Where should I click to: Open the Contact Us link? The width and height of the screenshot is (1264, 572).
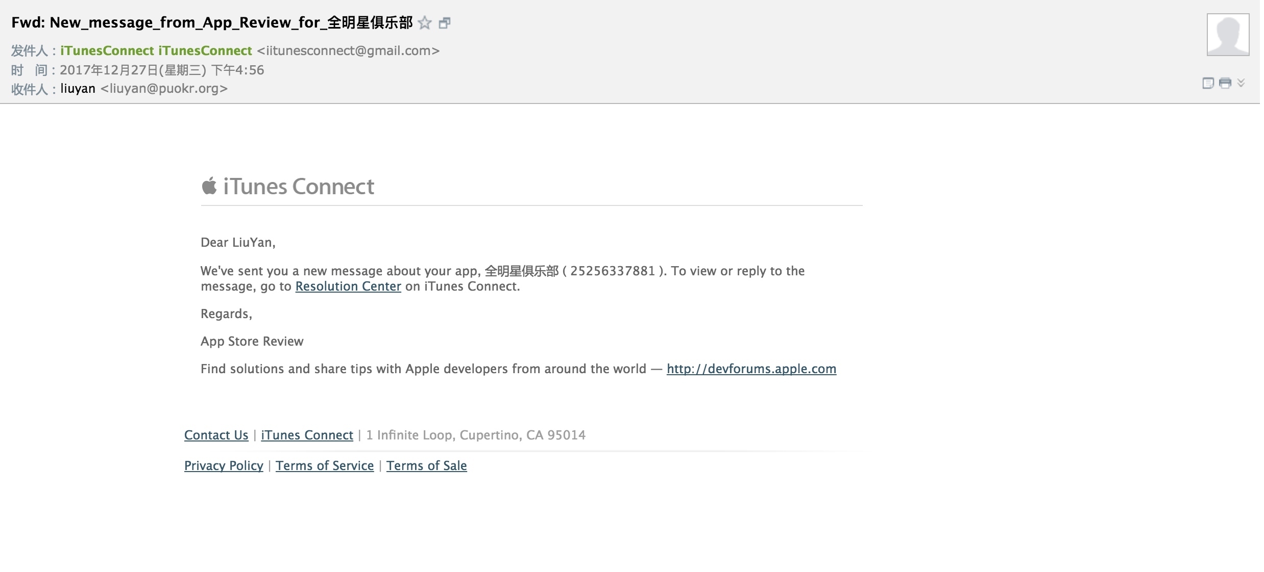[x=216, y=435]
